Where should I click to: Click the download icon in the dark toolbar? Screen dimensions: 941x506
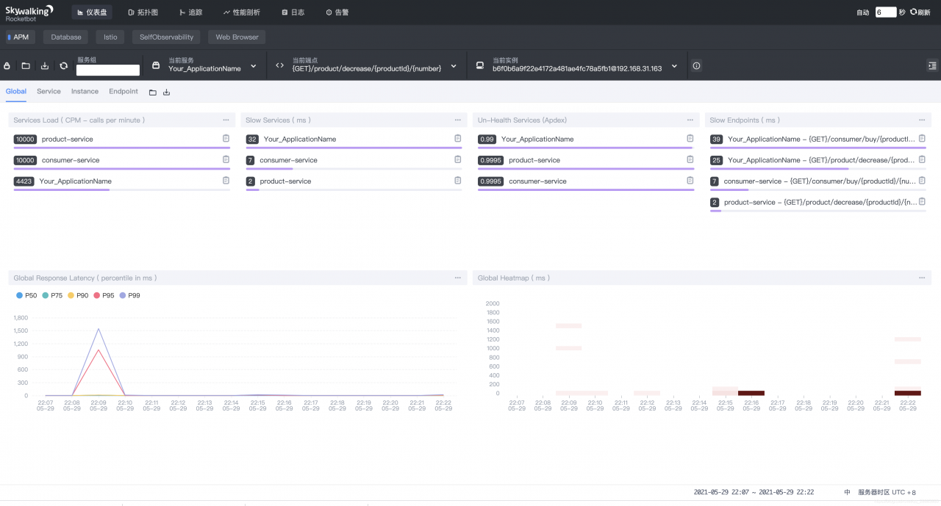point(45,66)
